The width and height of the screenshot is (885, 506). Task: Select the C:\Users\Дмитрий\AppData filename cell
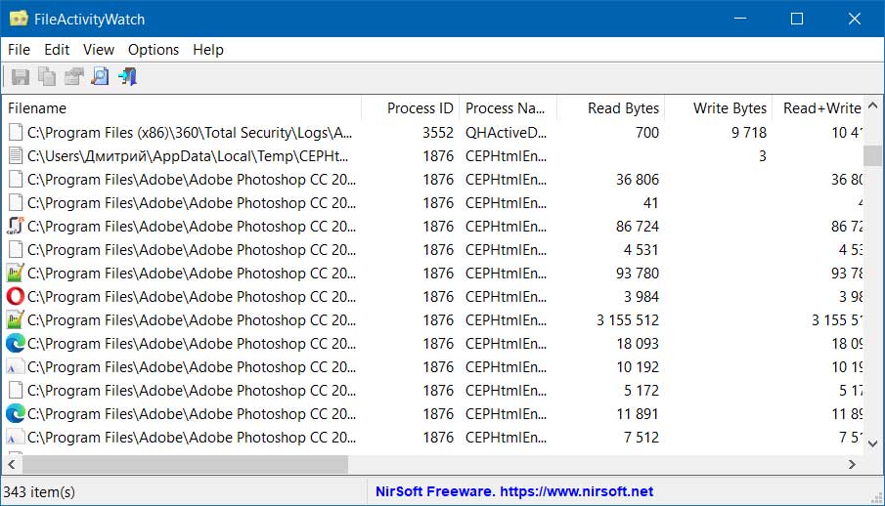tap(188, 155)
